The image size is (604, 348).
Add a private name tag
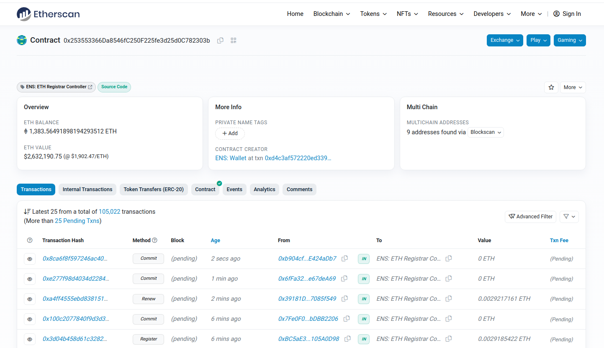pyautogui.click(x=230, y=133)
